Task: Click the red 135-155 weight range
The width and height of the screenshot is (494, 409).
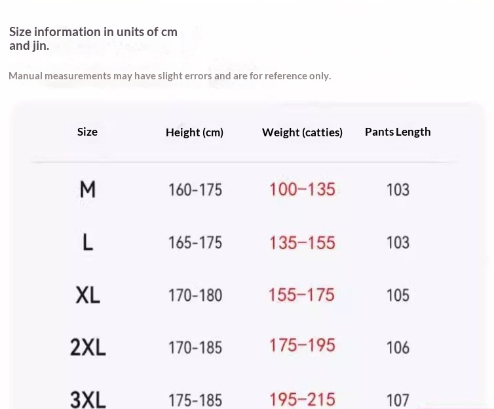Action: click(x=302, y=243)
